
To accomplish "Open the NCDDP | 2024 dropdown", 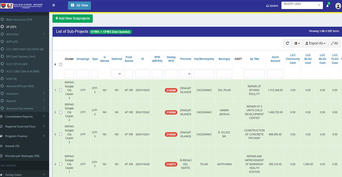I will click(x=302, y=5).
